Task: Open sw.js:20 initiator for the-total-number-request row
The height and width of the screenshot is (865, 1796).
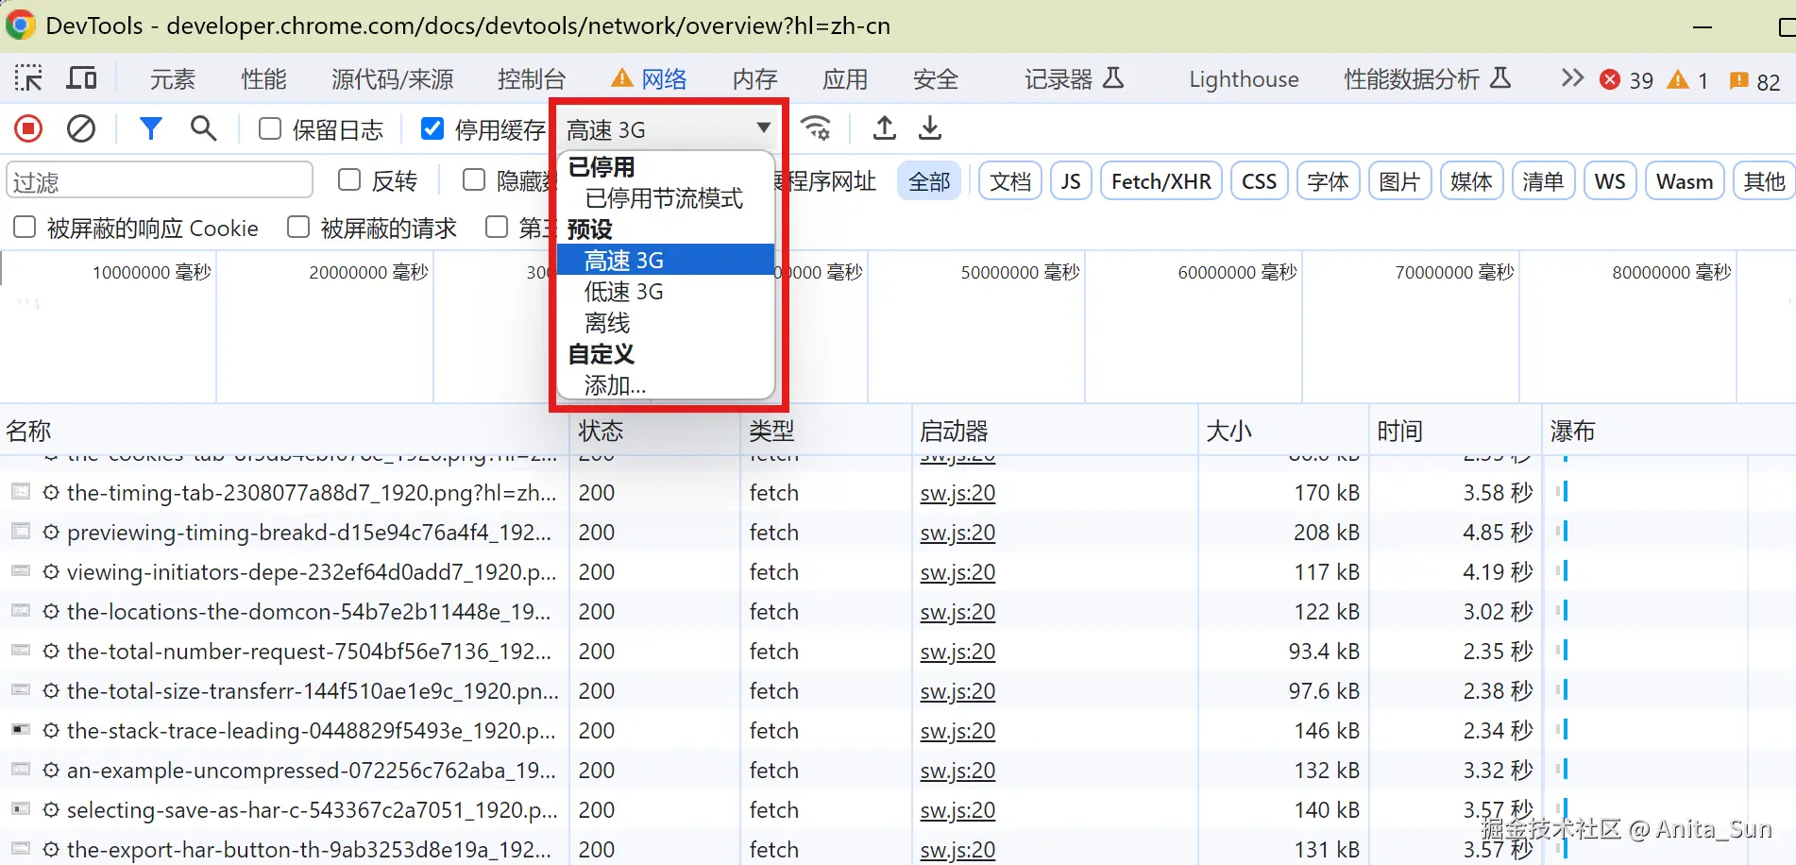Action: click(957, 652)
